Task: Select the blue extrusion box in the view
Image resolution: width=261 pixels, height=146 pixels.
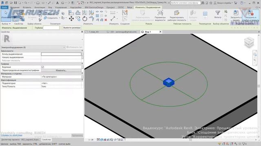Action: [x=169, y=82]
